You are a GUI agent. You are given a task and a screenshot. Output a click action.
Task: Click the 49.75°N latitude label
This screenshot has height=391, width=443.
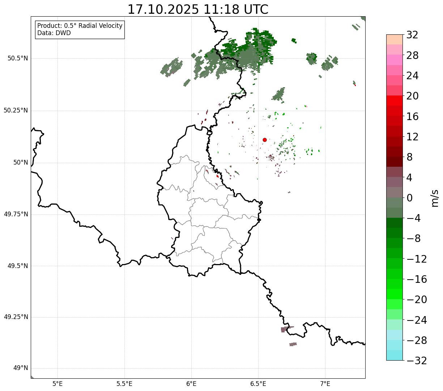coord(16,214)
